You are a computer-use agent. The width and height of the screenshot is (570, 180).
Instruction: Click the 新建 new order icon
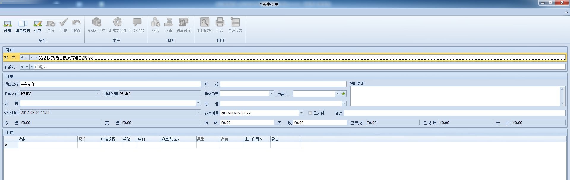pos(8,23)
